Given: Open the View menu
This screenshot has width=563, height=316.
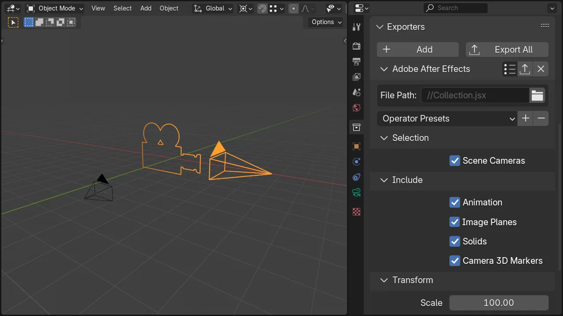Looking at the screenshot, I should tap(98, 8).
